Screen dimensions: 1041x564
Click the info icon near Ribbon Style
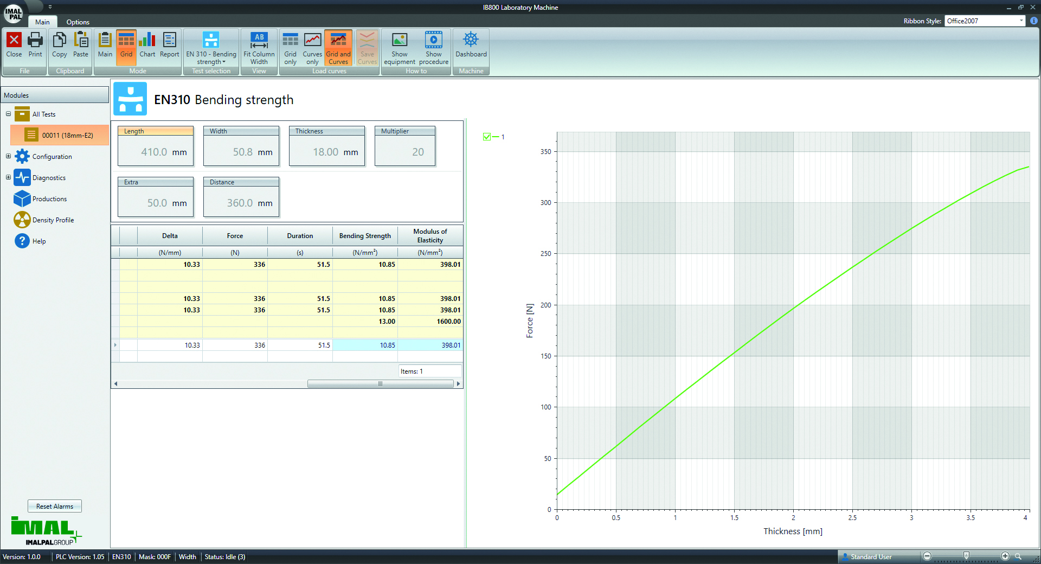click(x=1034, y=21)
